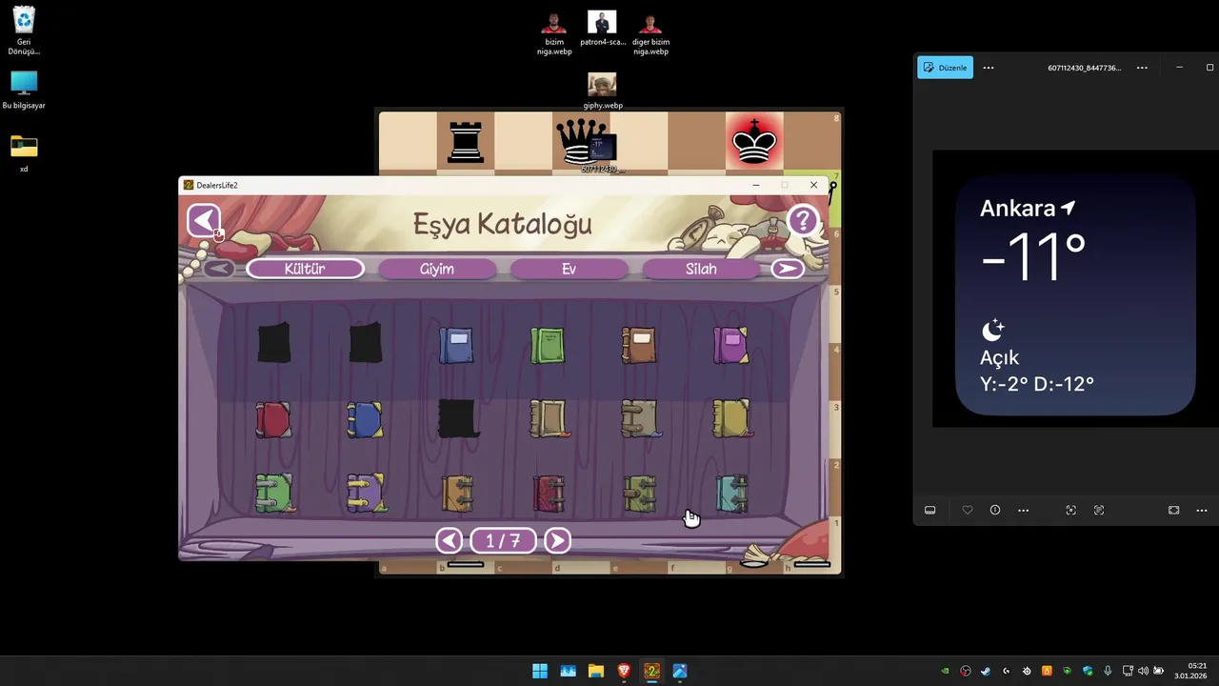Image resolution: width=1219 pixels, height=686 pixels.
Task: Click the visual search scan icon
Action: click(x=1070, y=511)
